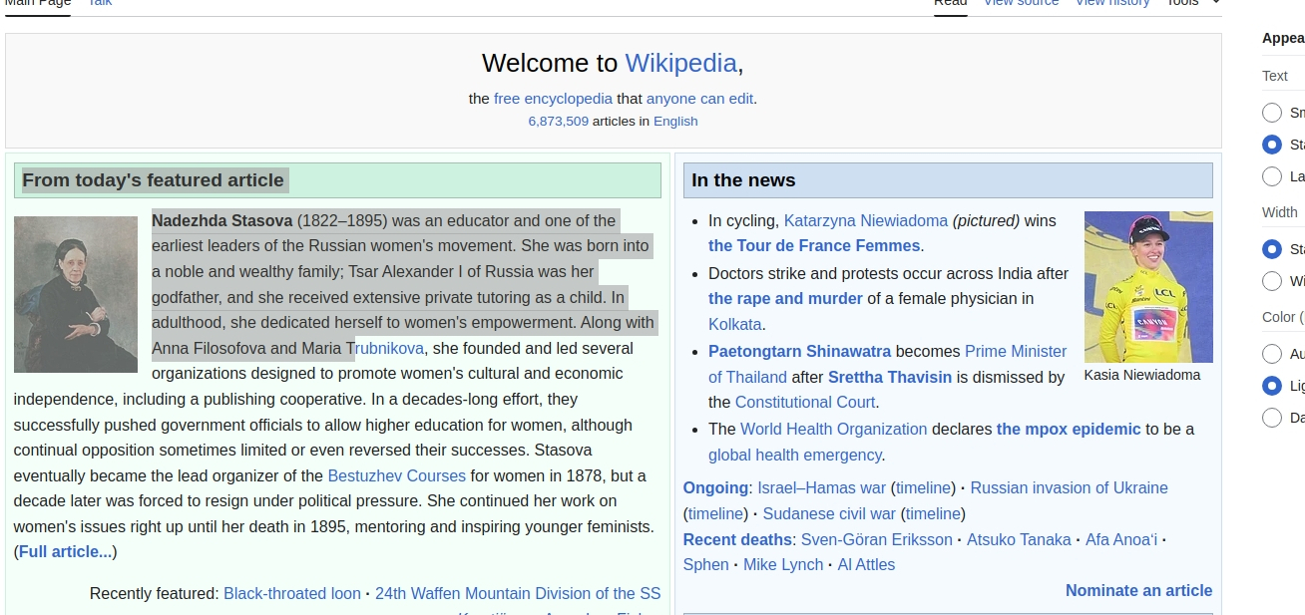
Task: Open the 'anyone can edit' link
Action: click(699, 99)
